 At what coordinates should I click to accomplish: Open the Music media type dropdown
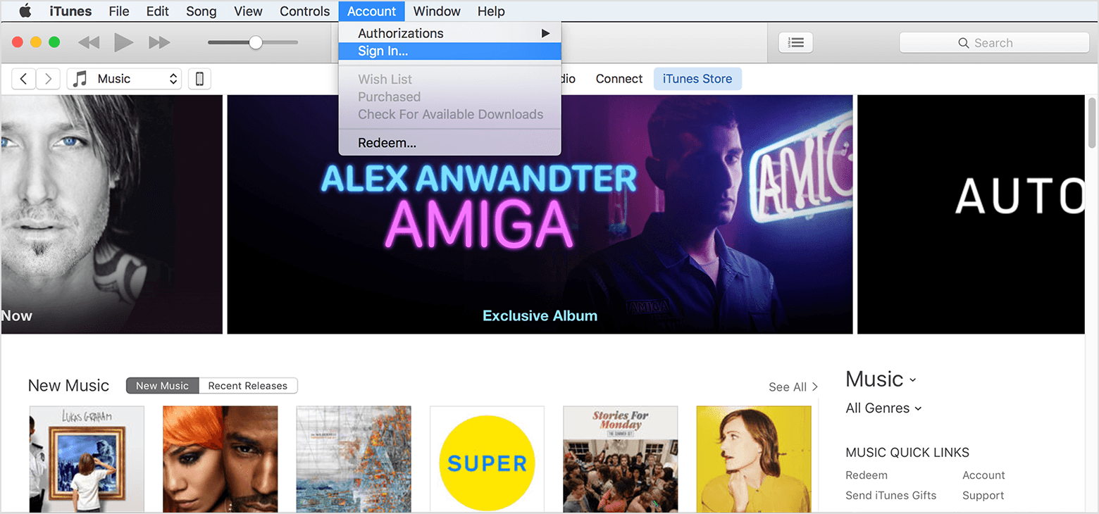coord(124,79)
